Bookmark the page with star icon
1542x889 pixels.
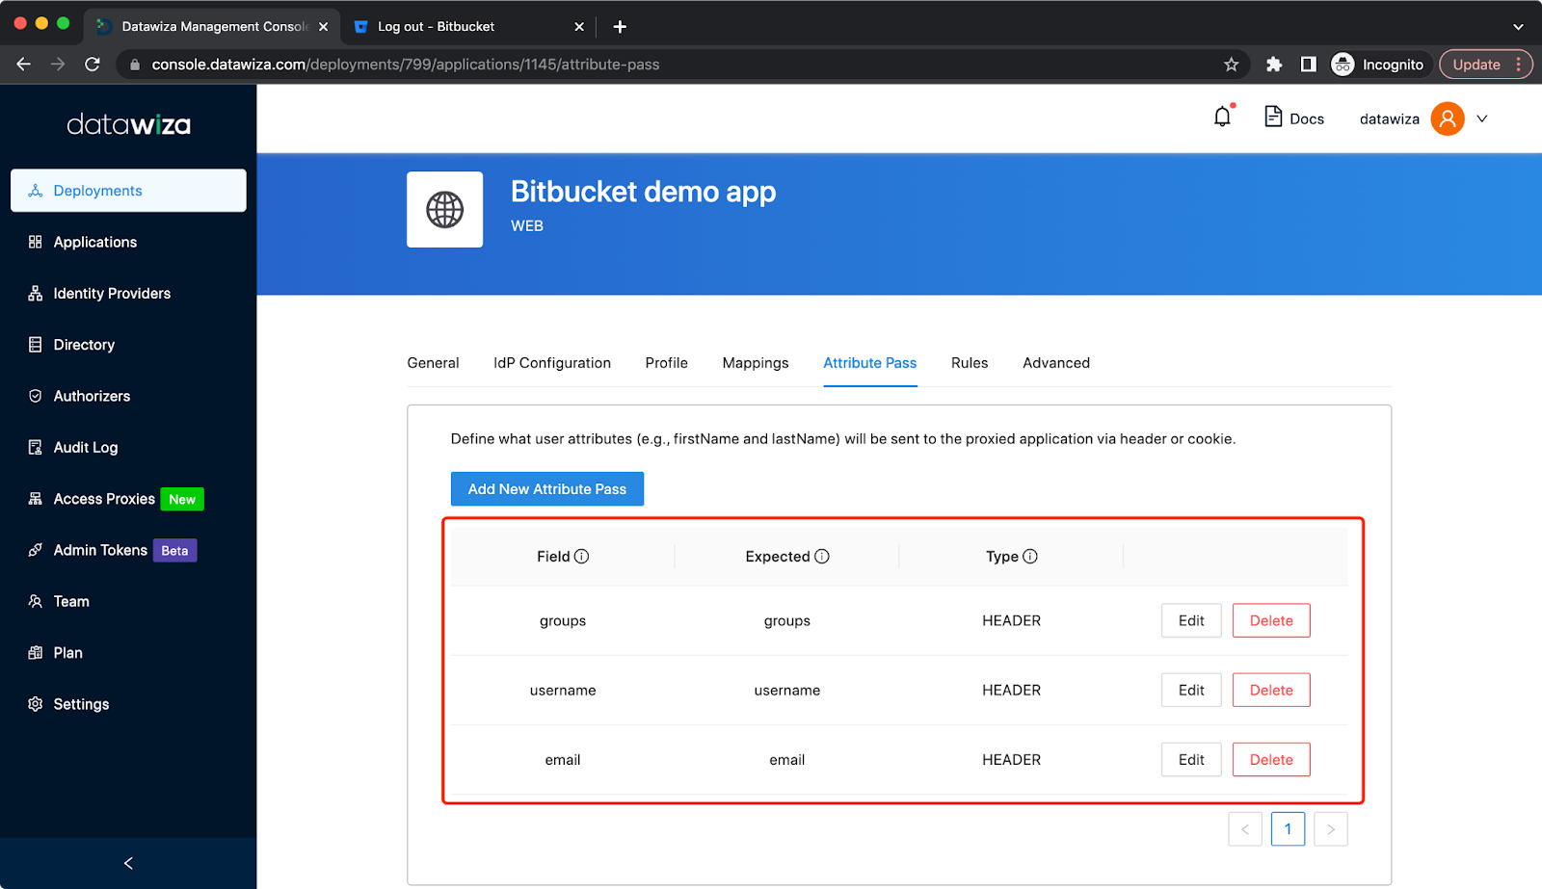pyautogui.click(x=1231, y=65)
